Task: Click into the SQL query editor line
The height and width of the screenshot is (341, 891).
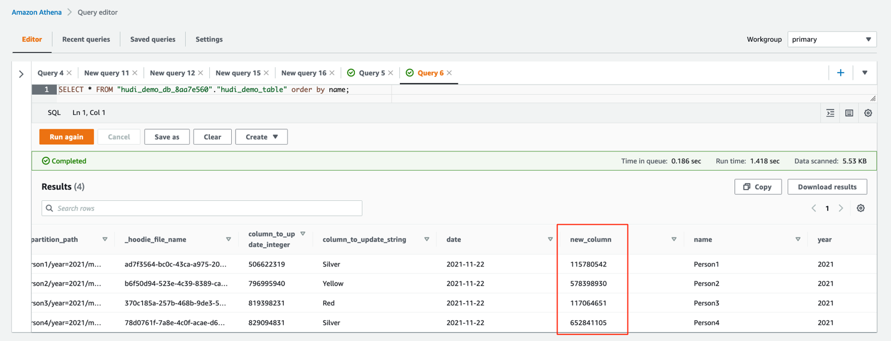Action: pos(203,89)
